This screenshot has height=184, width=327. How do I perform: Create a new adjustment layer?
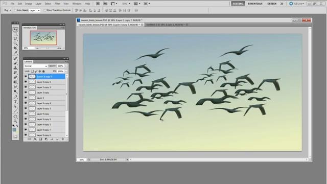pos(46,139)
